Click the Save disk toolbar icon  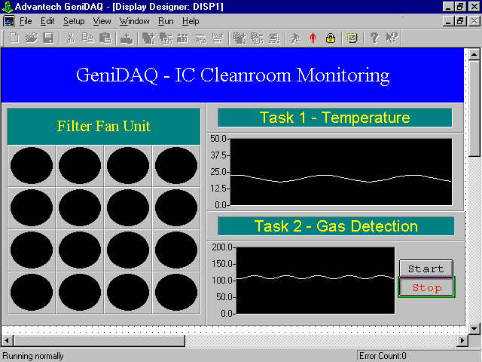pyautogui.click(x=47, y=38)
